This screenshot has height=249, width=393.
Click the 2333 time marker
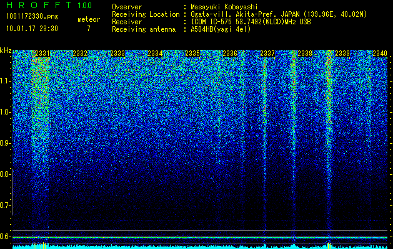pyautogui.click(x=117, y=54)
